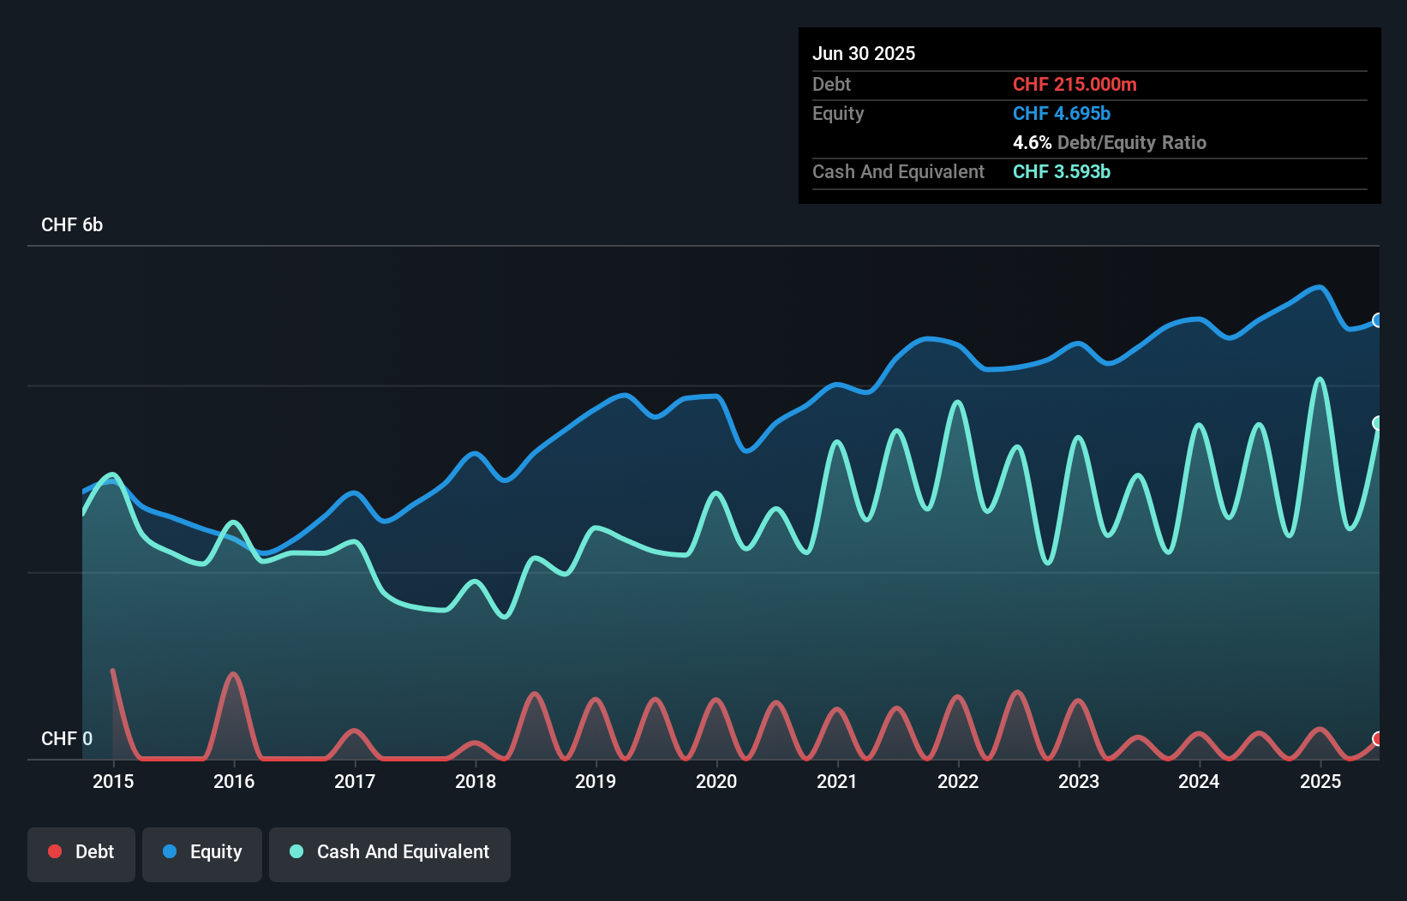The width and height of the screenshot is (1407, 901).
Task: Click the CHF 6b axis label
Action: coord(72,224)
